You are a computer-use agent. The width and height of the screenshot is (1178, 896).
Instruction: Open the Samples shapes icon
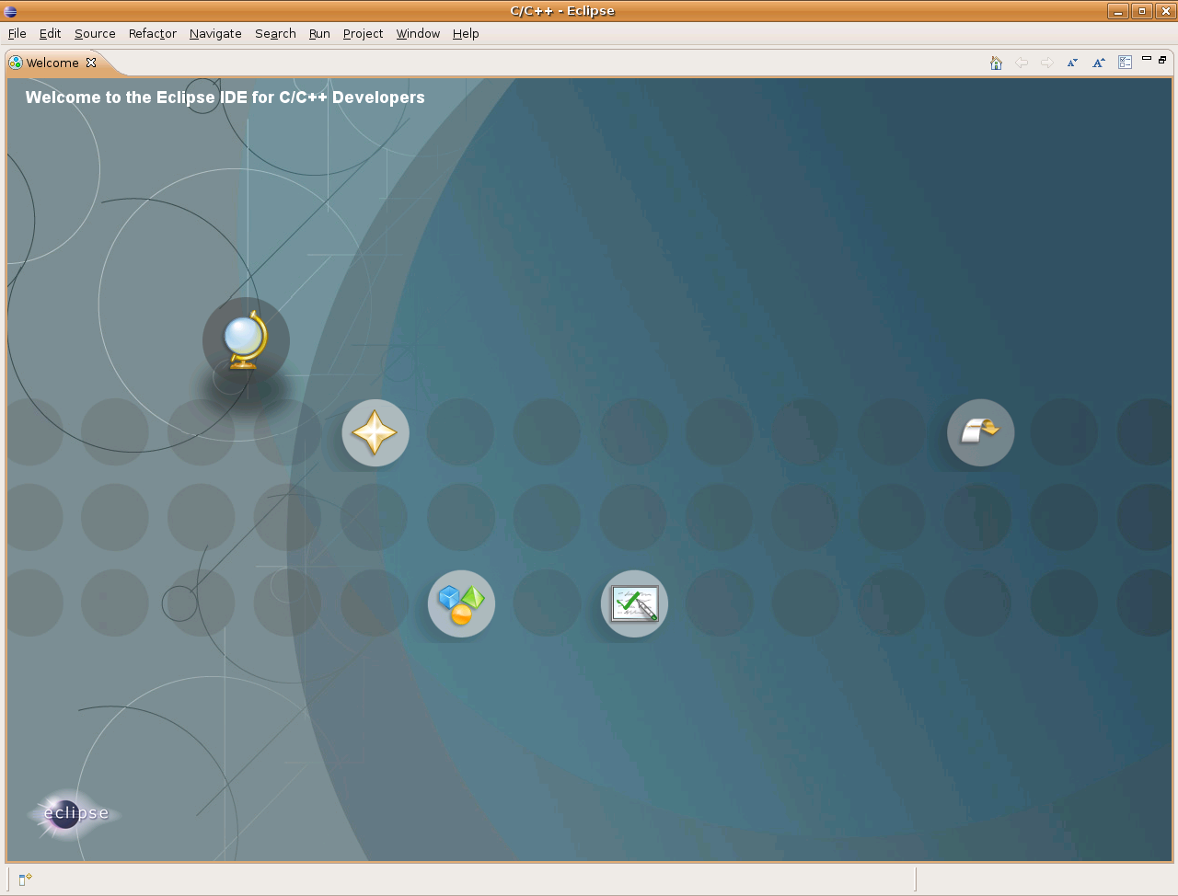click(x=461, y=604)
